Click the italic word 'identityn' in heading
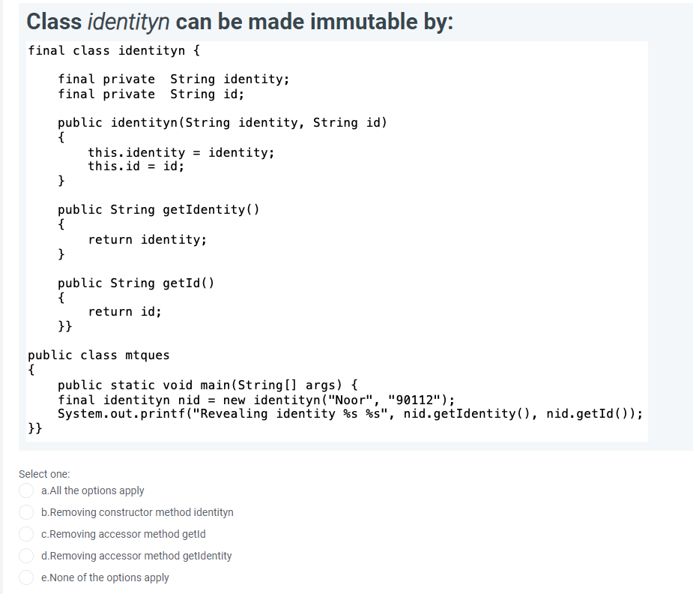Screen dimensions: 693x594 pos(123,22)
